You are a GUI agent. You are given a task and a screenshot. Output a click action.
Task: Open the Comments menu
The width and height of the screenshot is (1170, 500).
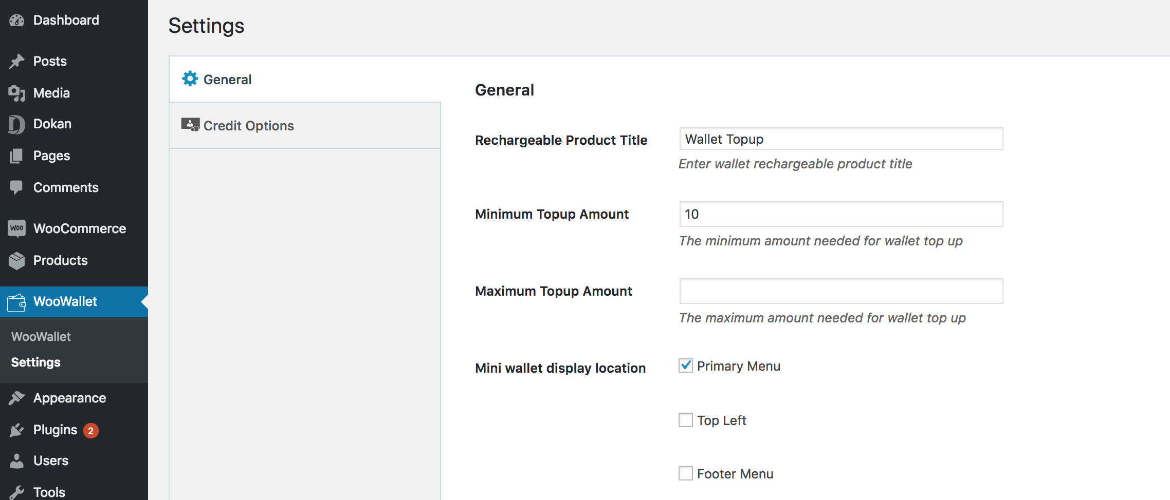click(x=74, y=187)
